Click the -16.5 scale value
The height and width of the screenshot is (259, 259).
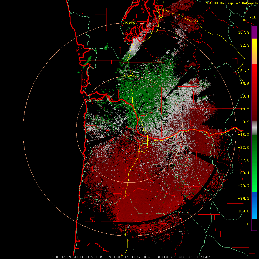[244, 135]
